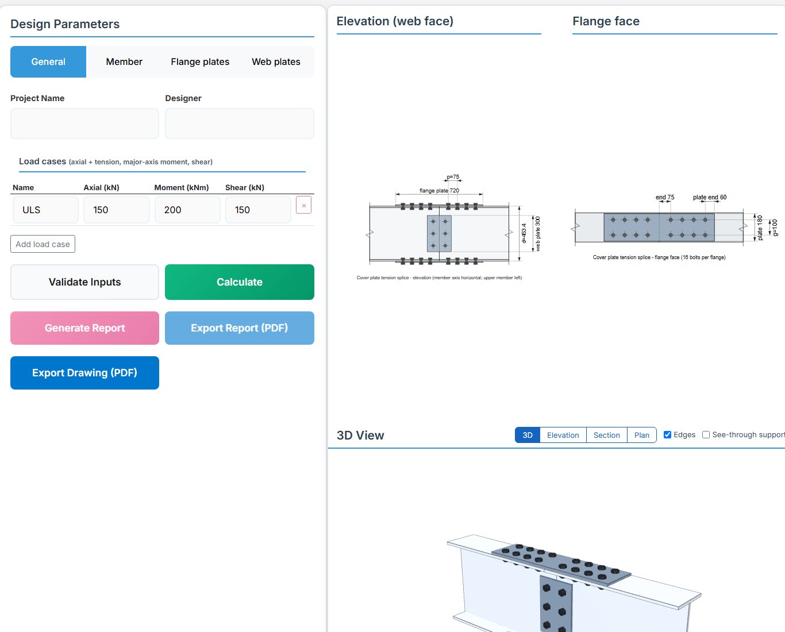Click the 'Cover plate tension splice - flange face' caption
The image size is (785, 632).
pyautogui.click(x=659, y=257)
